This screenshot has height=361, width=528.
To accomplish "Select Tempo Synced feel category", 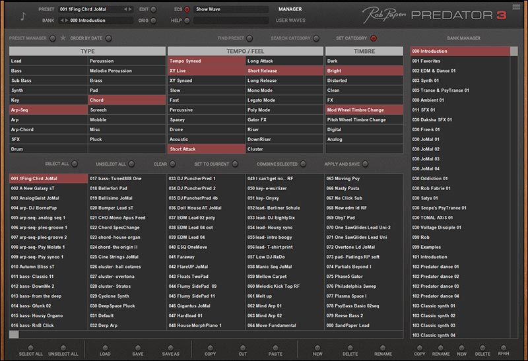I will click(207, 61).
